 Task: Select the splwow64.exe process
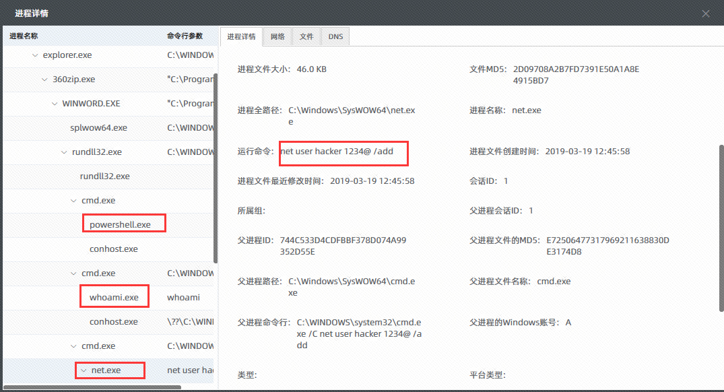tap(98, 128)
